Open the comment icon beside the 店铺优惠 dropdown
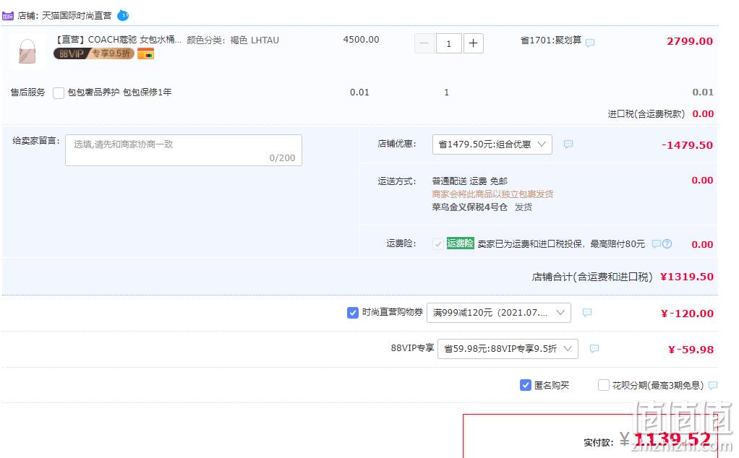Viewport: 739px width, 458px height. 568,144
